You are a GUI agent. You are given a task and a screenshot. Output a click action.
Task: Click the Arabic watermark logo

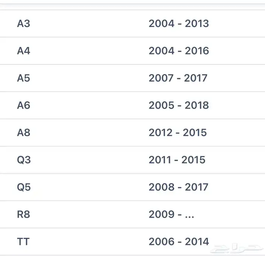click(x=237, y=249)
